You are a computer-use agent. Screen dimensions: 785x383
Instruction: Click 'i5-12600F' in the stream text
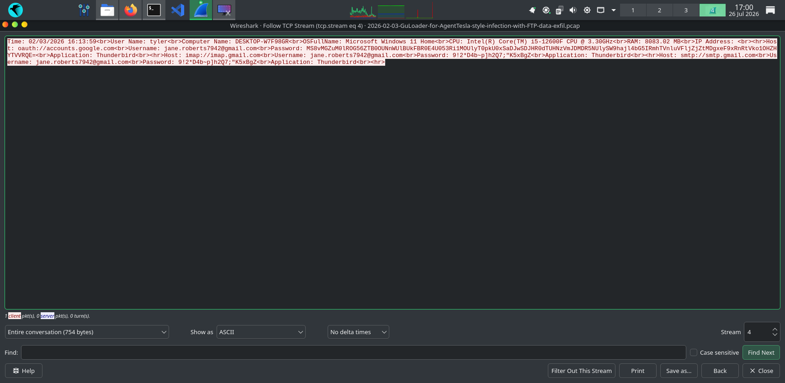(x=547, y=42)
